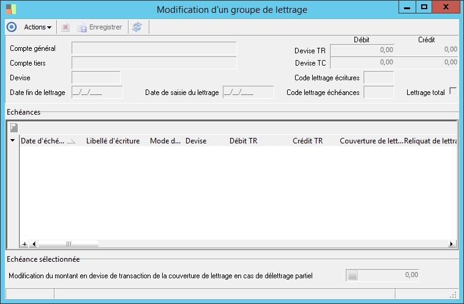Click the Date fin de lettrage field
The height and width of the screenshot is (304, 464).
point(97,93)
